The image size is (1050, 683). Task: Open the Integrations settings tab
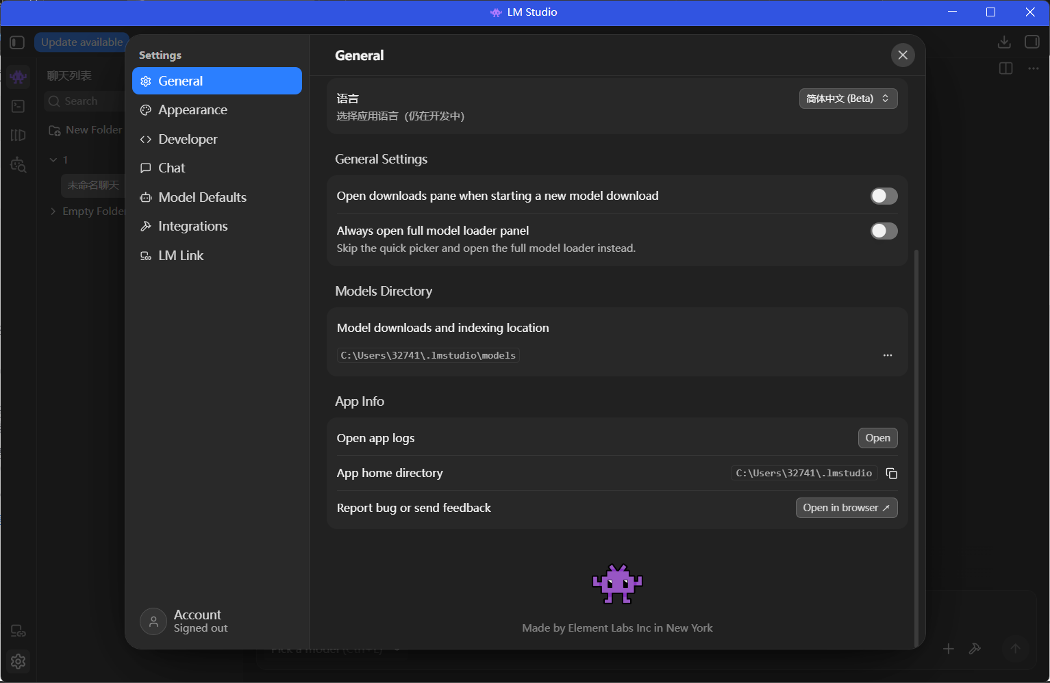(217, 227)
